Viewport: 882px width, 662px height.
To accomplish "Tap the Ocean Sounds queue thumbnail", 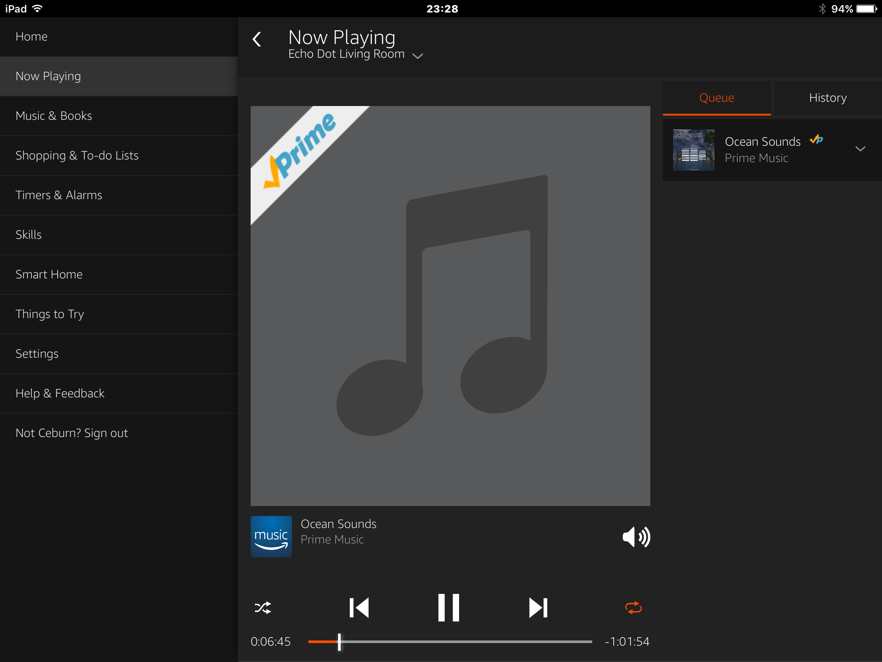I will click(693, 150).
